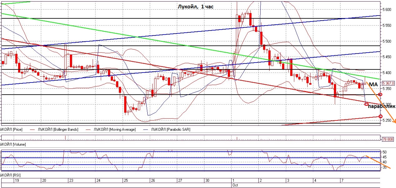Click the current price tag 5 367,0
The height and width of the screenshot is (188, 396).
coord(389,83)
